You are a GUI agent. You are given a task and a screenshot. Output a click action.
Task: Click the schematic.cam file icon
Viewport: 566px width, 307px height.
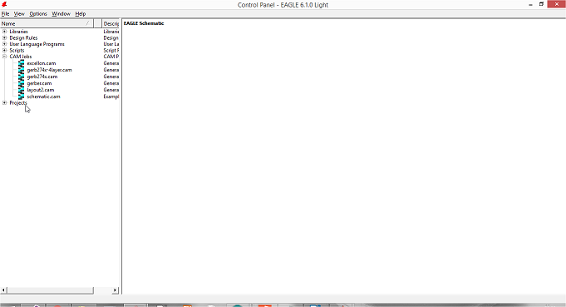(x=22, y=97)
